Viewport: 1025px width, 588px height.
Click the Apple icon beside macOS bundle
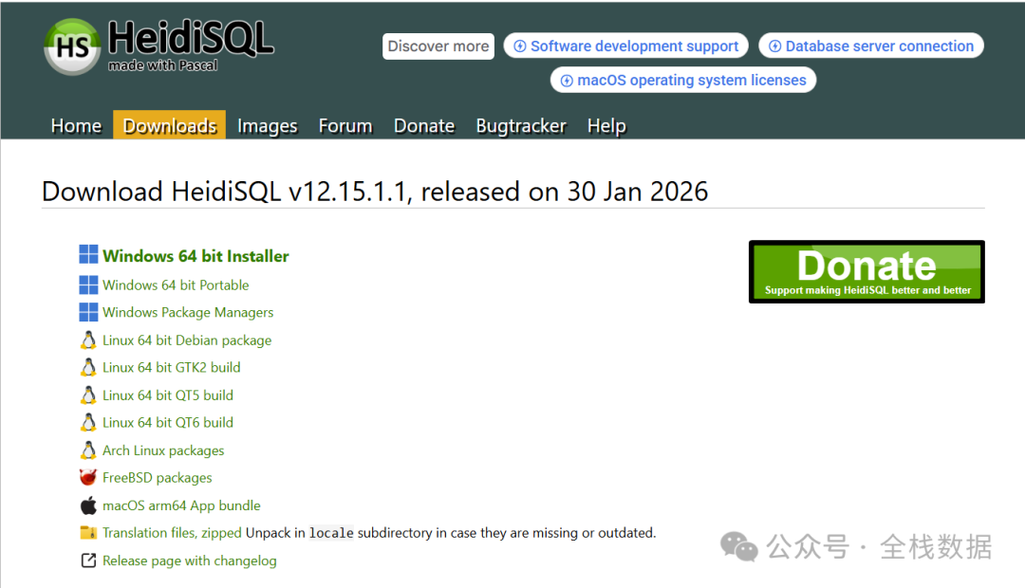tap(88, 505)
